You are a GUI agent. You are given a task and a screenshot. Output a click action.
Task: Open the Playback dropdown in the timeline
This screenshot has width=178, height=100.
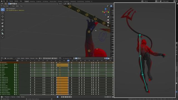(8, 97)
